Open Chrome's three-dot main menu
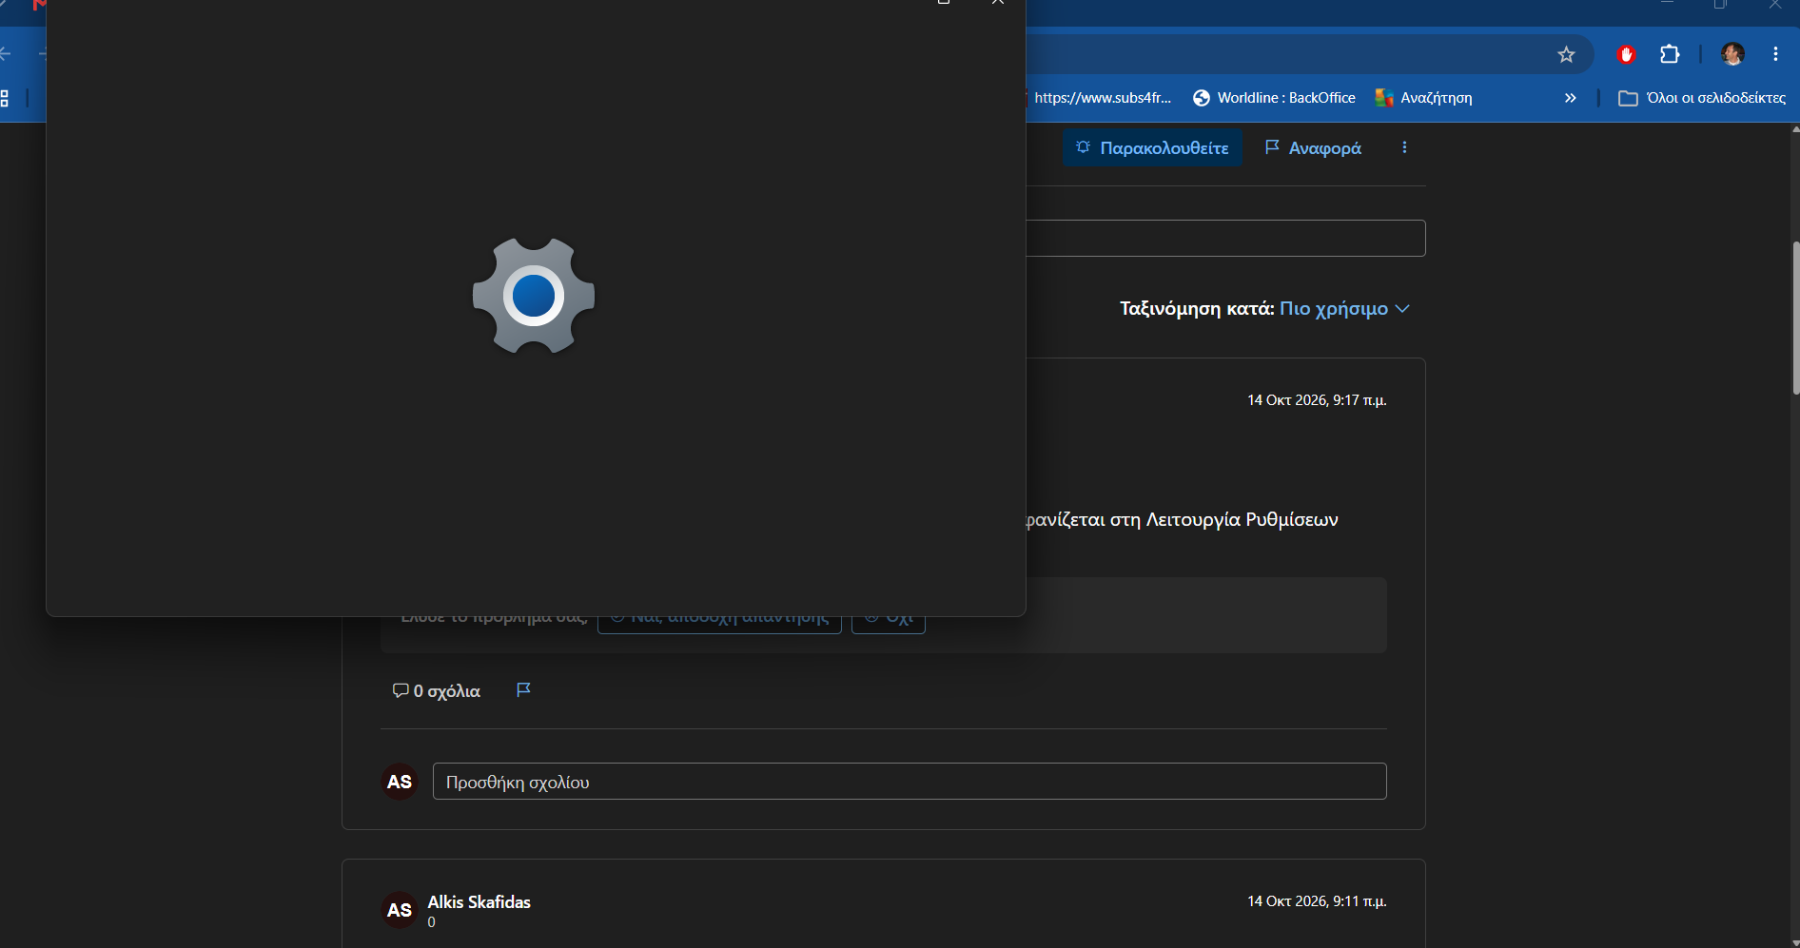Image resolution: width=1800 pixels, height=948 pixels. click(1775, 54)
